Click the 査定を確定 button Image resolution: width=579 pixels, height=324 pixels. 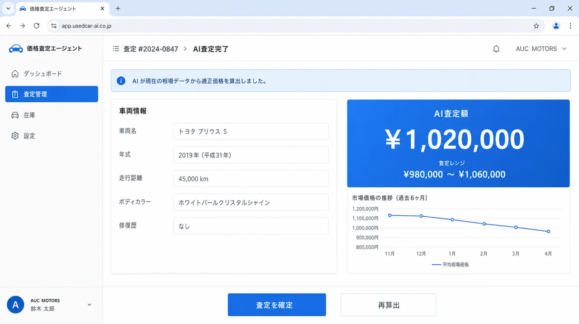click(x=277, y=305)
